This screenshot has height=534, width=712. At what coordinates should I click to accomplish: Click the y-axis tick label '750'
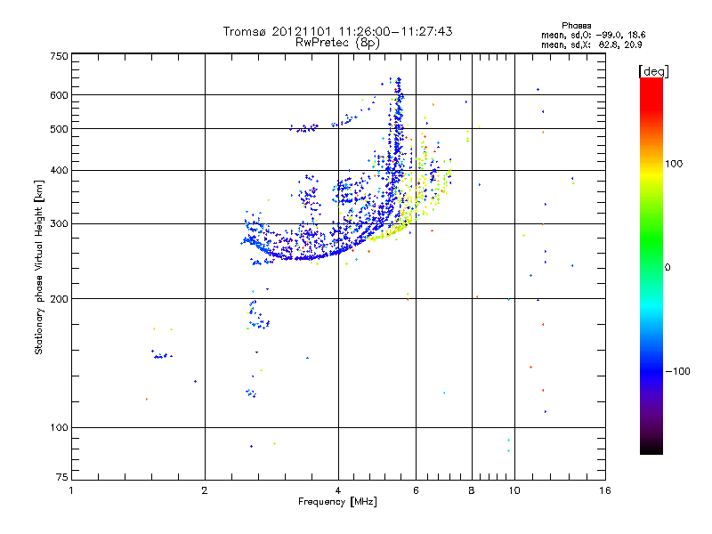point(59,56)
